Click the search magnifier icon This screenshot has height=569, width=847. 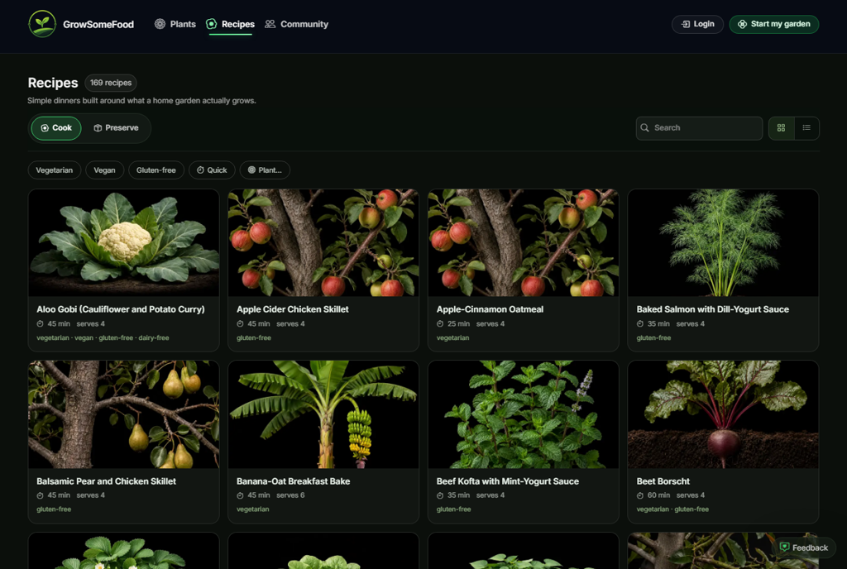click(x=644, y=128)
